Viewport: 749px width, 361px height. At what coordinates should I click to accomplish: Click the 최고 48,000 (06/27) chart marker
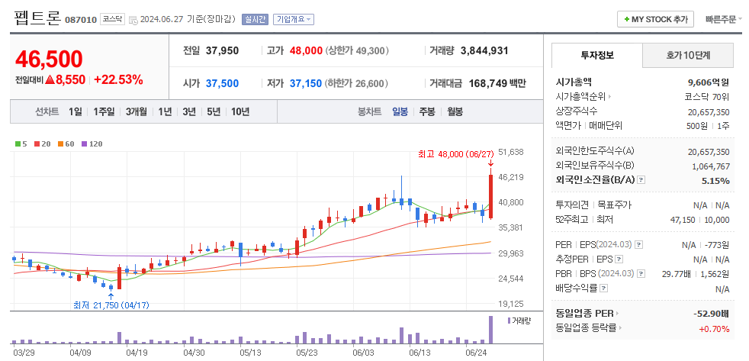455,153
